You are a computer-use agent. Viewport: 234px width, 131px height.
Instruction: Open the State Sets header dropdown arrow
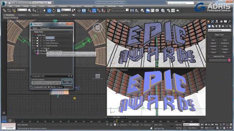pos(71,32)
